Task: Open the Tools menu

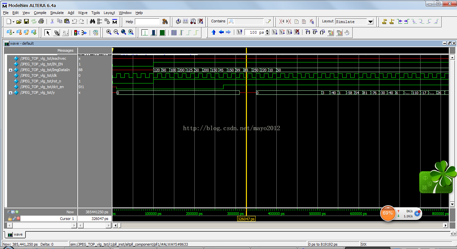Action: (x=96, y=13)
